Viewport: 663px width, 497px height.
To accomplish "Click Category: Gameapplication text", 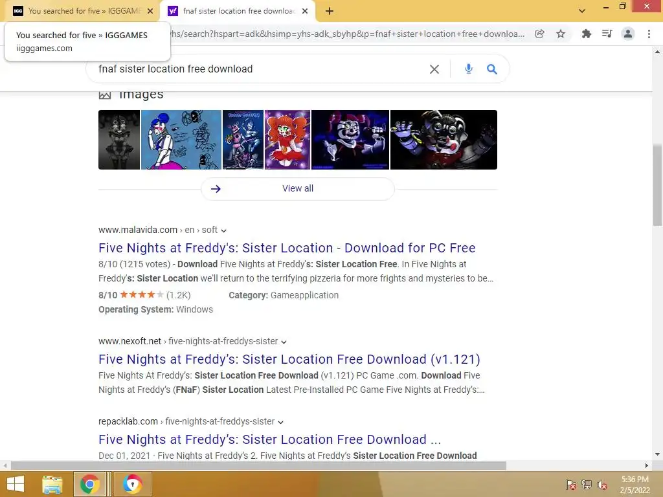I will tap(284, 295).
